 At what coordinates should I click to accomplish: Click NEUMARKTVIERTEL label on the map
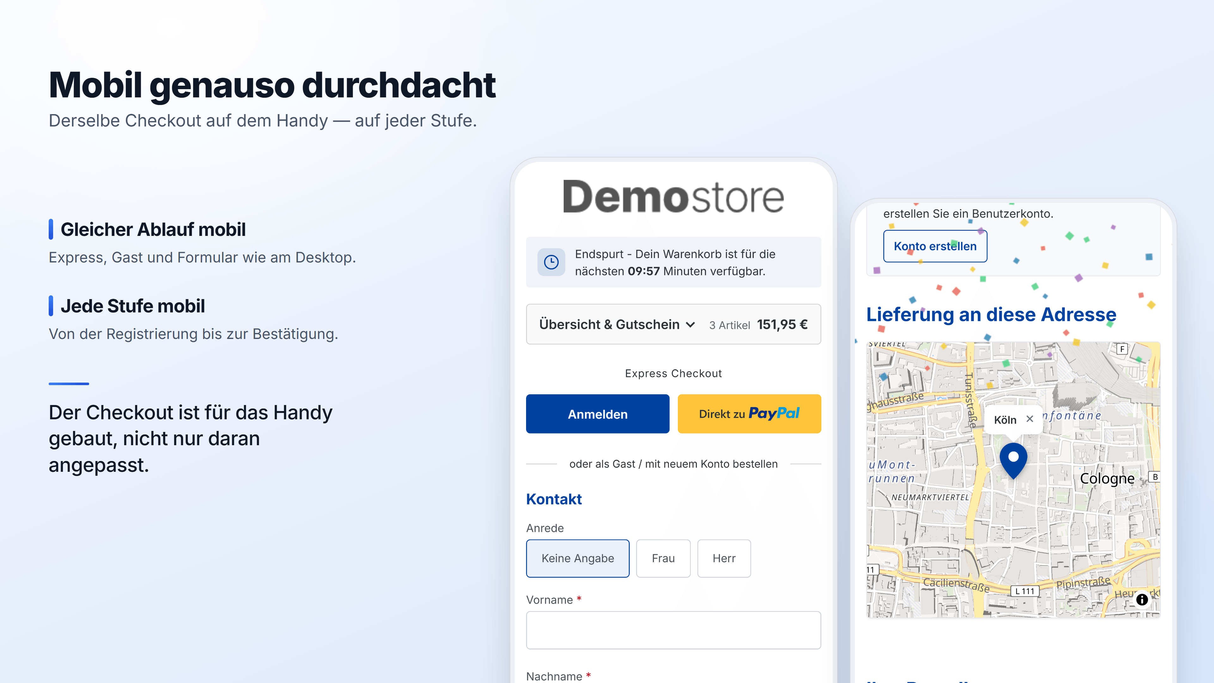[930, 497]
